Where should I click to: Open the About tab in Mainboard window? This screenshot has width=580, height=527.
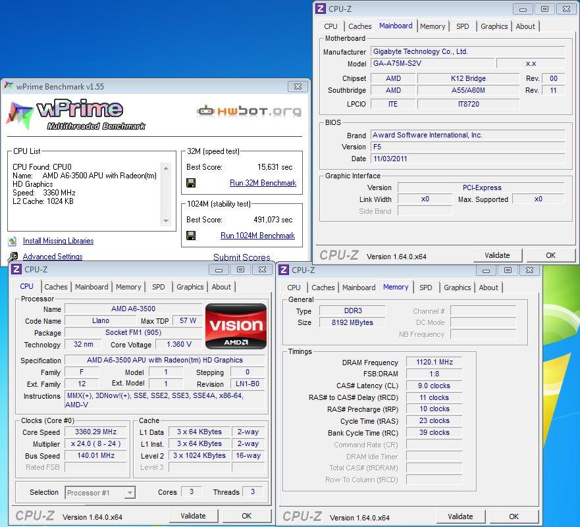pos(525,26)
